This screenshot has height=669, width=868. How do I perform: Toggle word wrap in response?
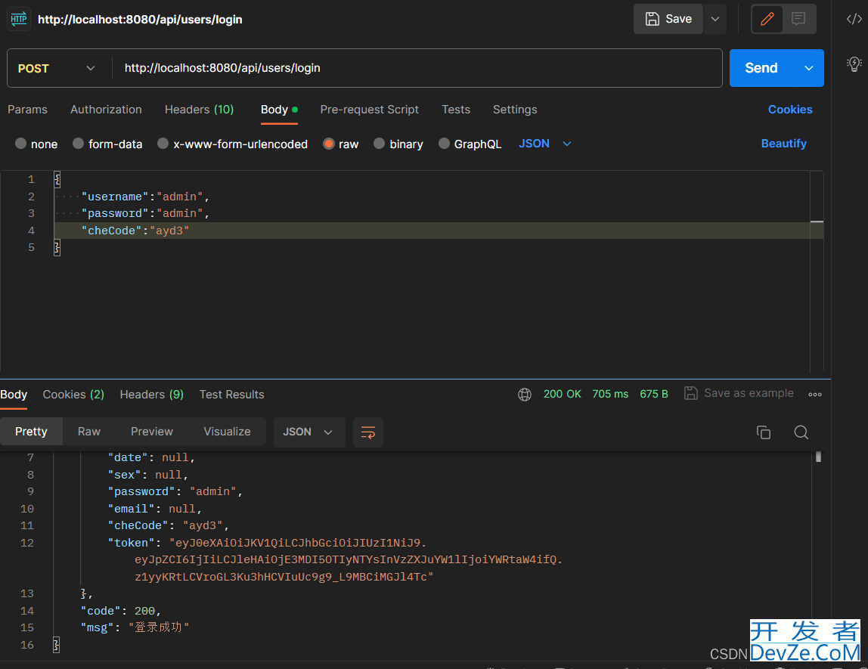(x=367, y=432)
